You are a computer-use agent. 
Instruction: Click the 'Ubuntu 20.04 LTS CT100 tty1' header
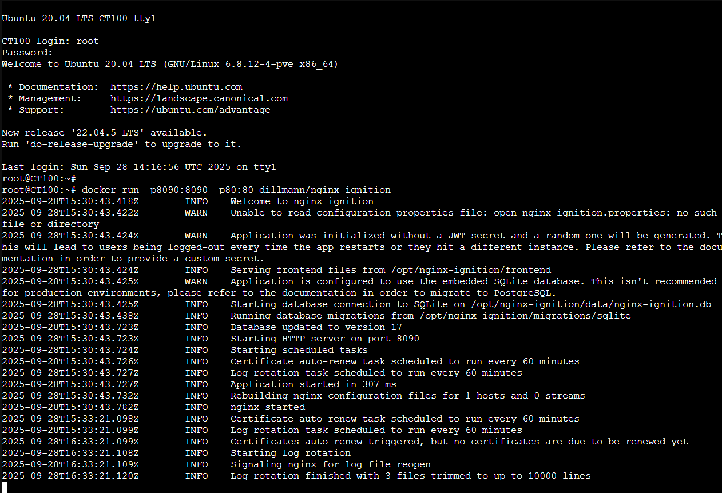pyautogui.click(x=79, y=18)
